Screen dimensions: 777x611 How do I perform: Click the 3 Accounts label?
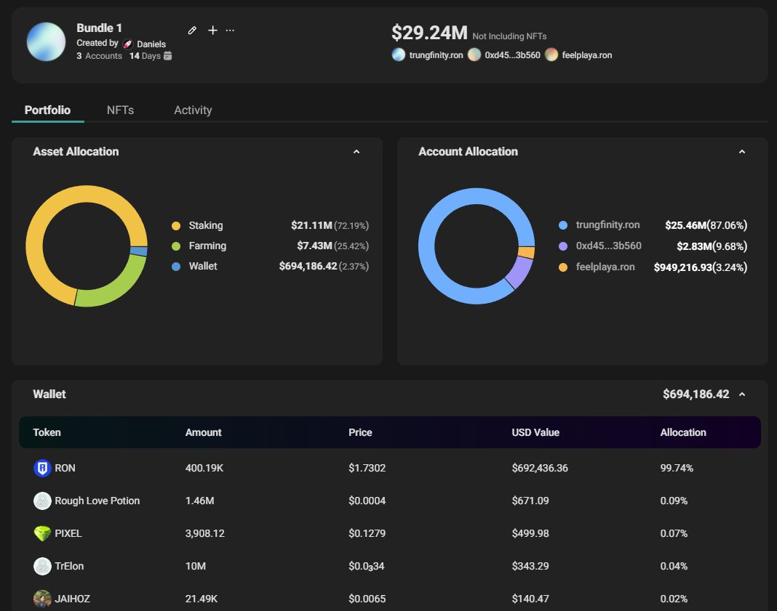99,56
